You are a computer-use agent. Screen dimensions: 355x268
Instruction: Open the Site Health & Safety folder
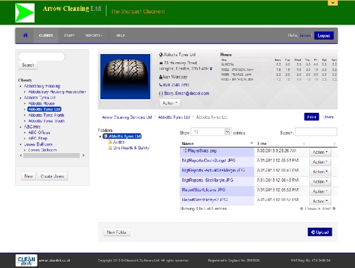coord(131,148)
